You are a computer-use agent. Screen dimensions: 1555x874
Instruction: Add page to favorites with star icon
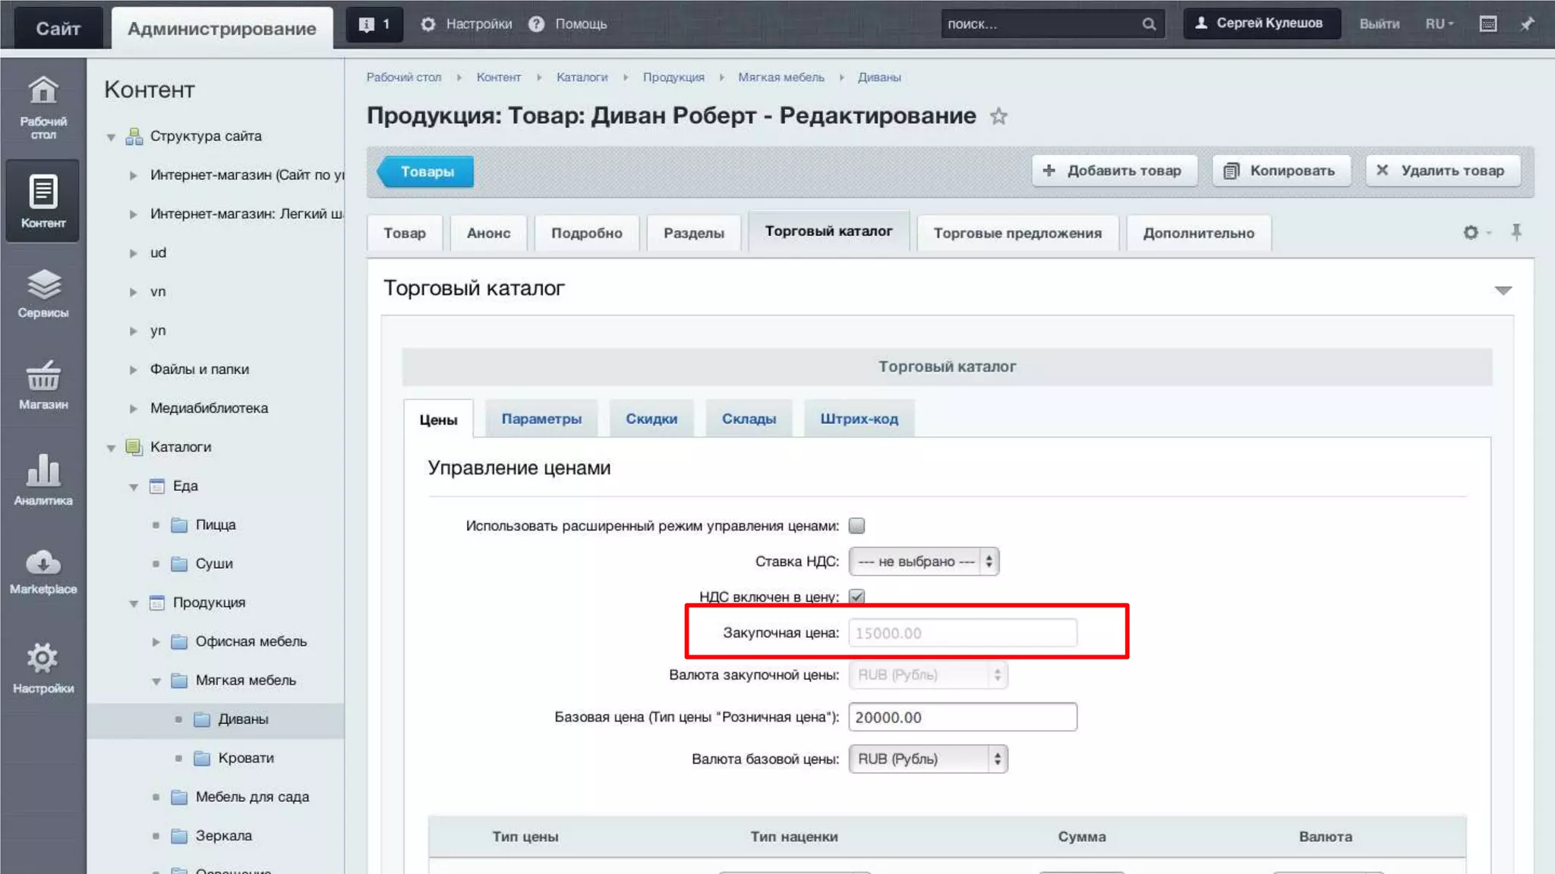[x=998, y=117]
